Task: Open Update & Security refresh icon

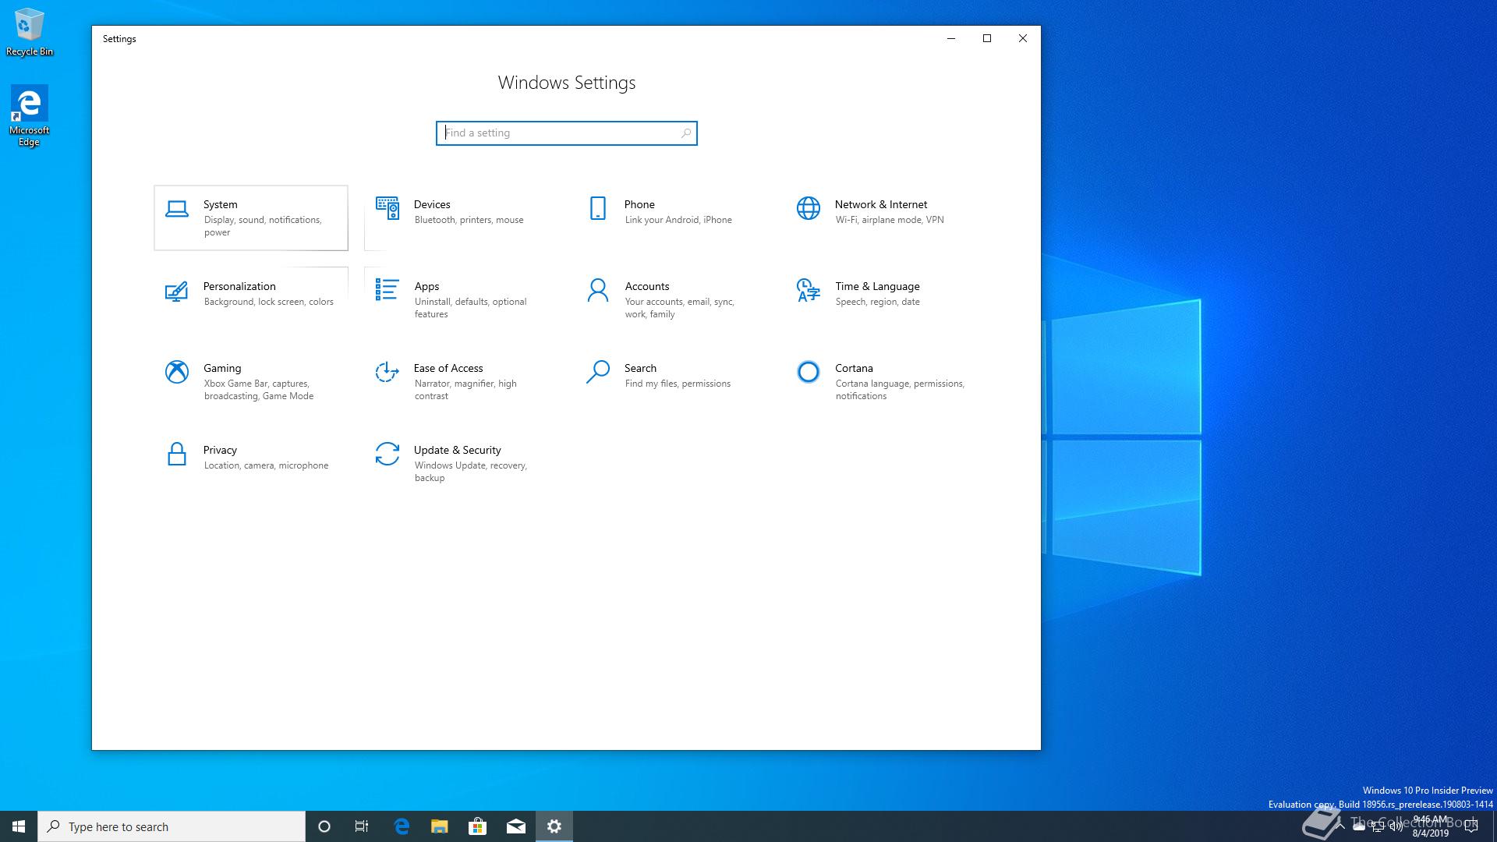Action: tap(388, 454)
